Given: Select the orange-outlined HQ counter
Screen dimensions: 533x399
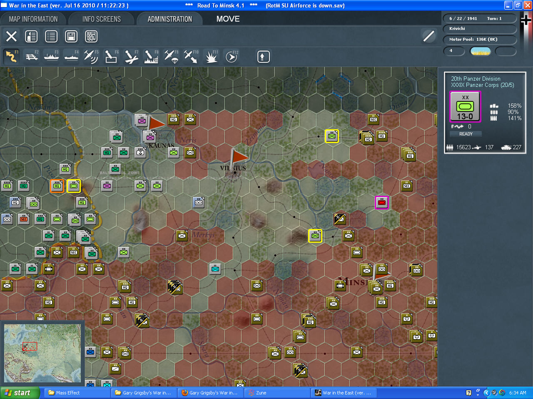Looking at the screenshot, I should tap(57, 186).
